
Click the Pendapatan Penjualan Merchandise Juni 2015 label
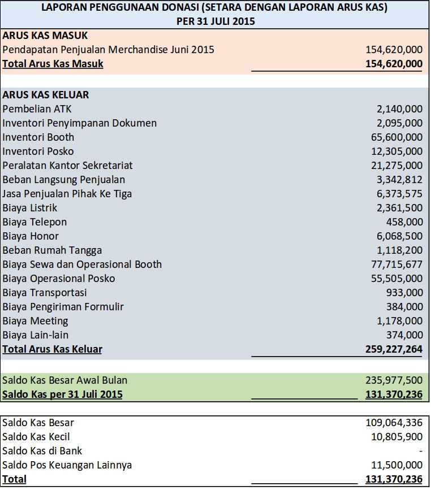(108, 49)
